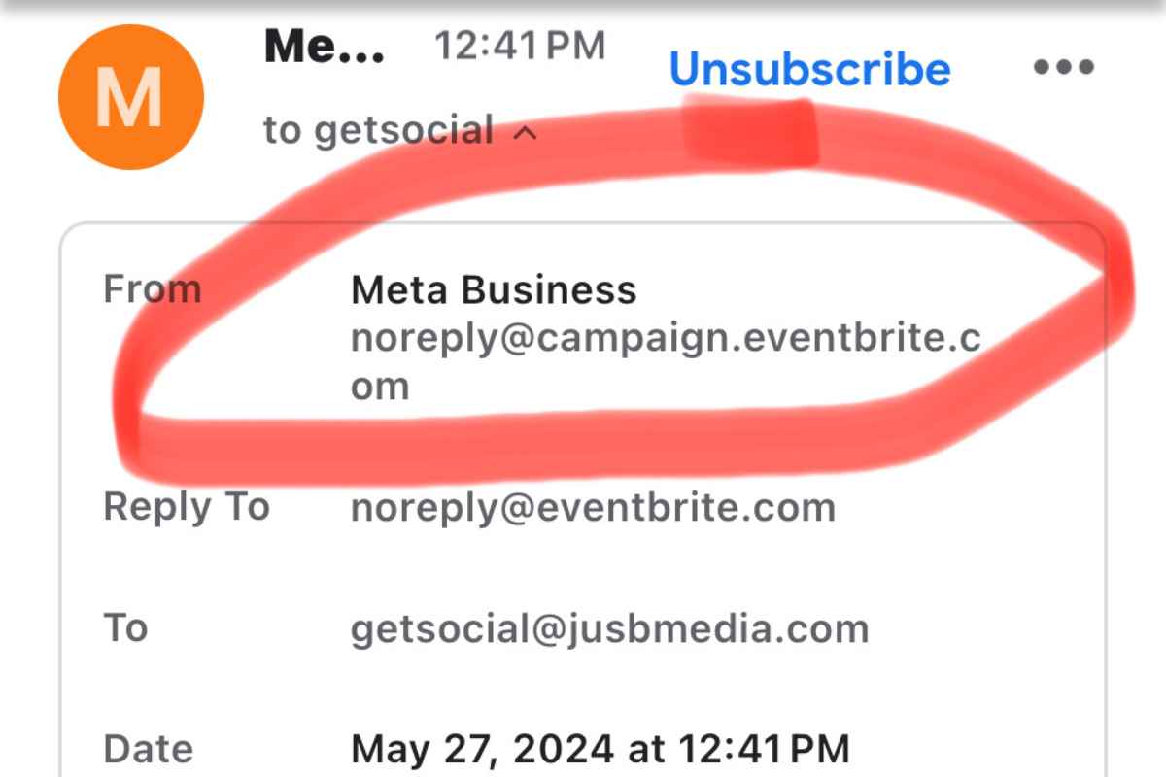Screen dimensions: 1166x777
Task: Click the getsocial@jusbmedia.com recipient address
Action: pyautogui.click(x=609, y=629)
